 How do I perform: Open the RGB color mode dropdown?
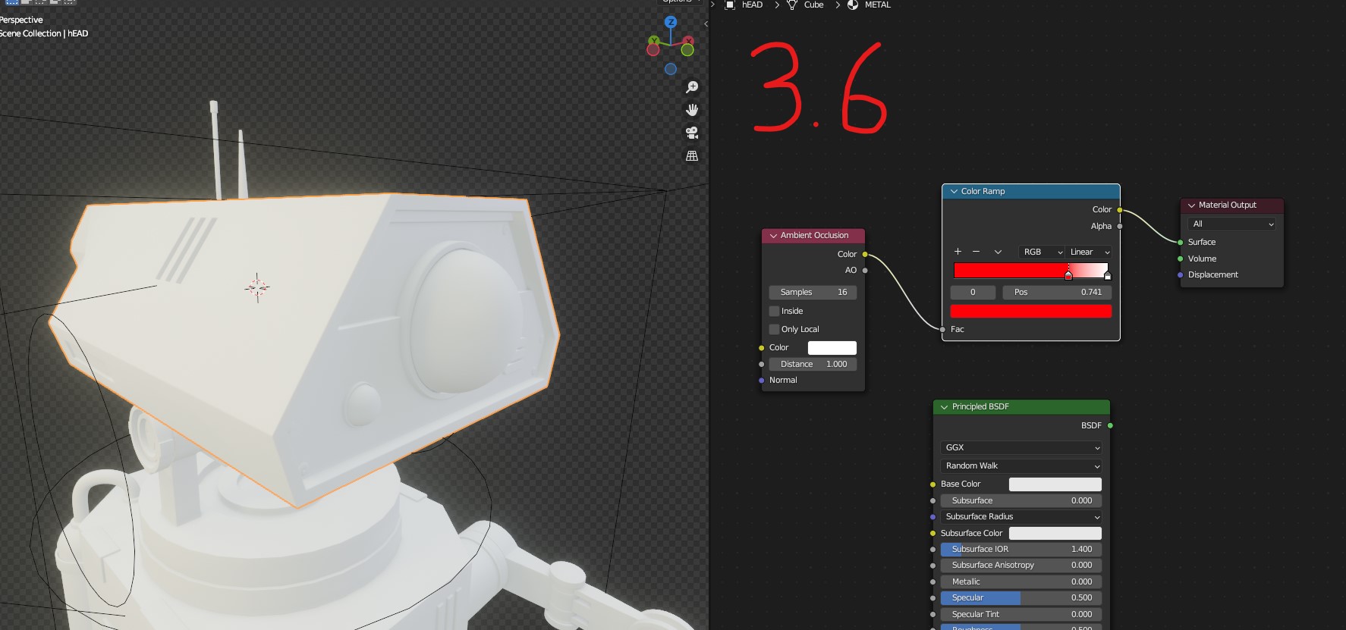pyautogui.click(x=1043, y=252)
